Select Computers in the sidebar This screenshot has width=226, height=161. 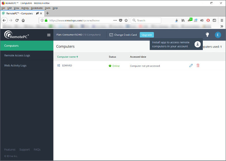tap(27, 46)
